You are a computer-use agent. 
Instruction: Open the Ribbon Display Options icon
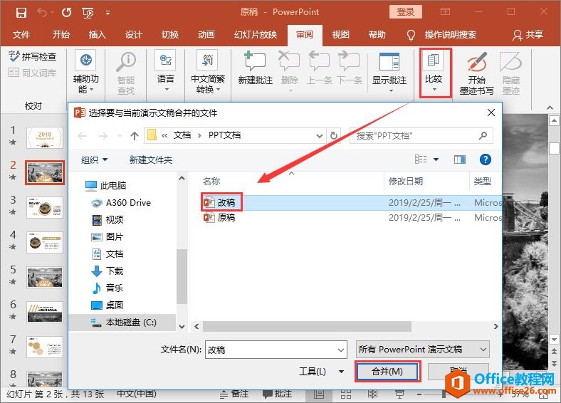(445, 12)
